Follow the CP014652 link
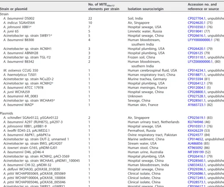This screenshot has height=187, width=224. (x=195, y=139)
